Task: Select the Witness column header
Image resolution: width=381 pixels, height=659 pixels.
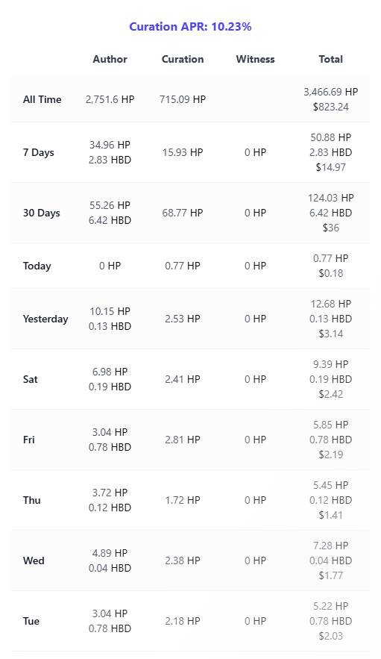Action: click(x=256, y=59)
